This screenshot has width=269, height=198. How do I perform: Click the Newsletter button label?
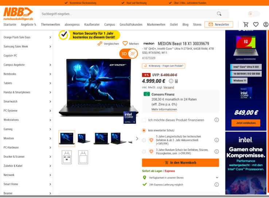click(x=222, y=24)
